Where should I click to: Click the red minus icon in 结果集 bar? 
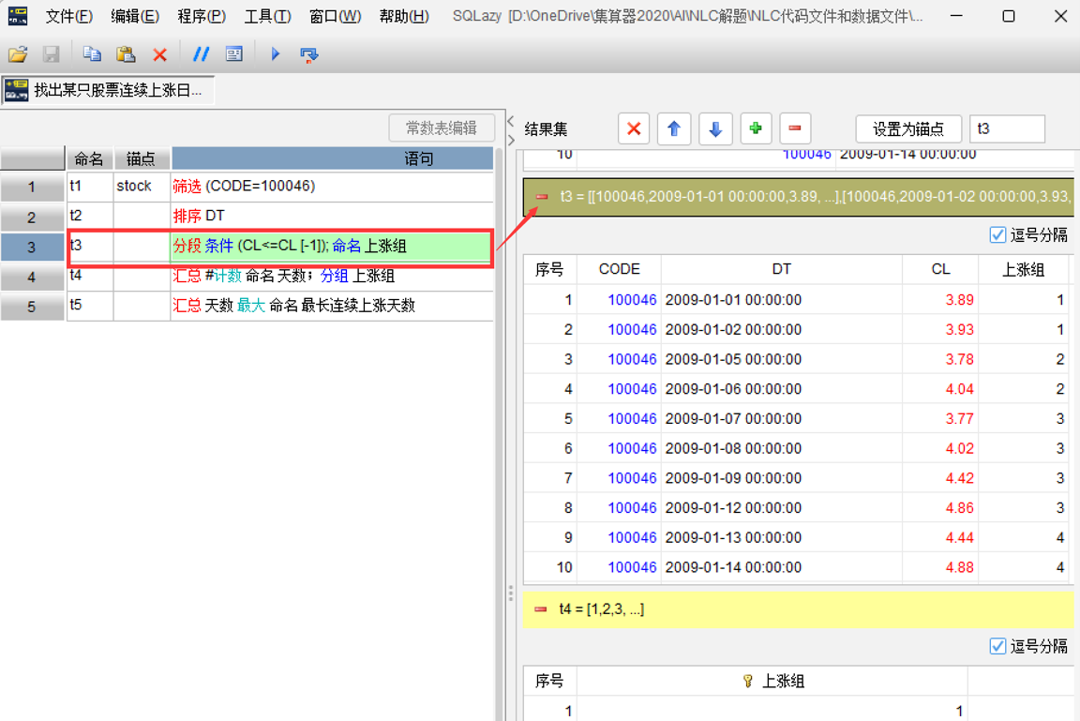coord(795,128)
